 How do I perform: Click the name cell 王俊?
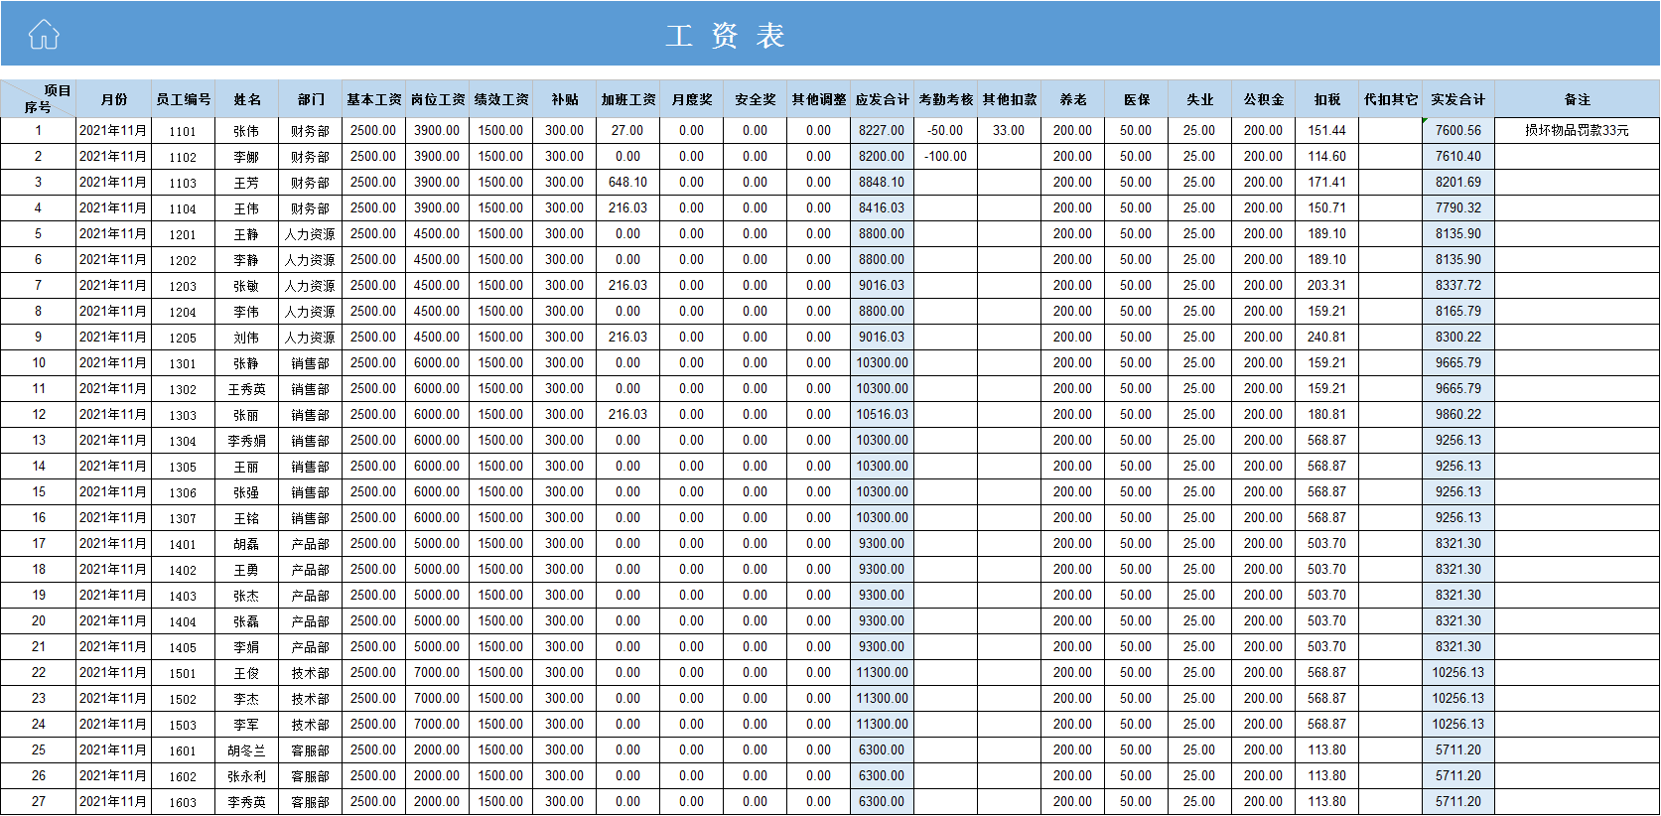pos(247,672)
